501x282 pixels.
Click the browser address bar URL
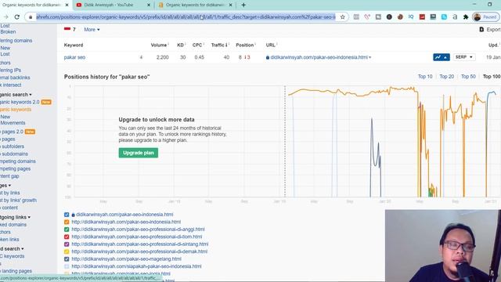[186, 17]
